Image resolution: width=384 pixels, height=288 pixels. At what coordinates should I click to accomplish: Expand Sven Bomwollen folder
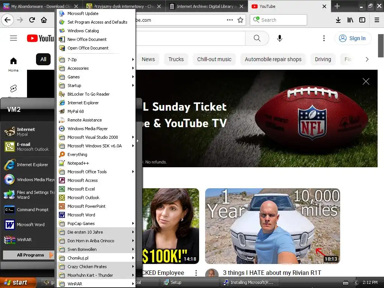(96, 249)
